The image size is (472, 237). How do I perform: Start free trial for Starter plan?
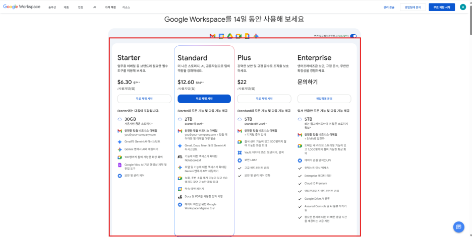(144, 99)
